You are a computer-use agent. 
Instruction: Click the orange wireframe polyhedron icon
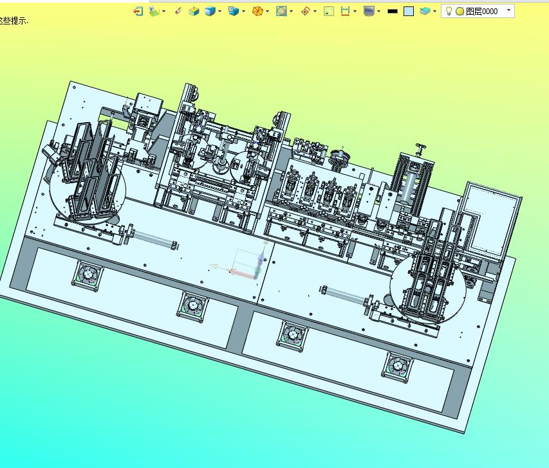(257, 11)
